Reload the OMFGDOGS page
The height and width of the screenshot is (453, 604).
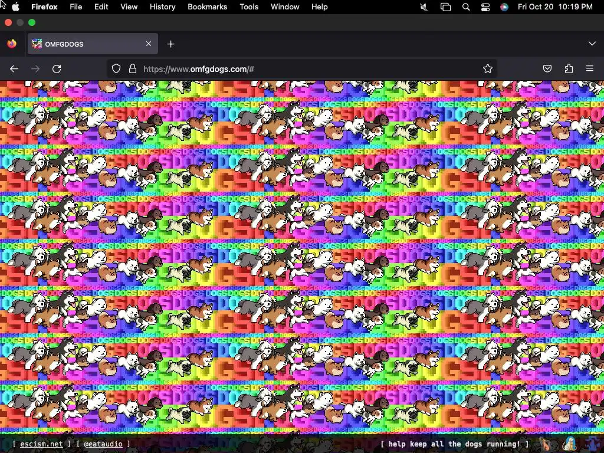tap(57, 69)
